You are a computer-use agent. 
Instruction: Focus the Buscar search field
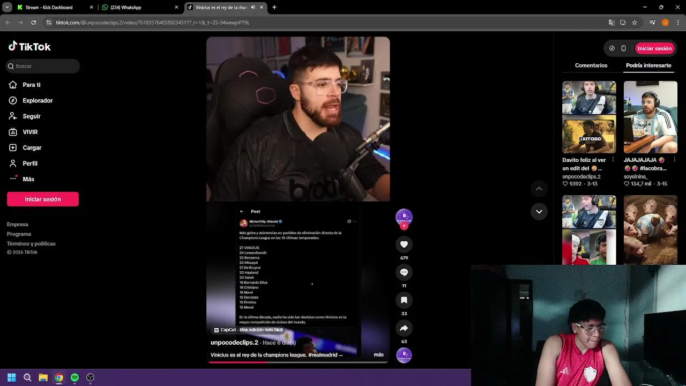(x=43, y=66)
